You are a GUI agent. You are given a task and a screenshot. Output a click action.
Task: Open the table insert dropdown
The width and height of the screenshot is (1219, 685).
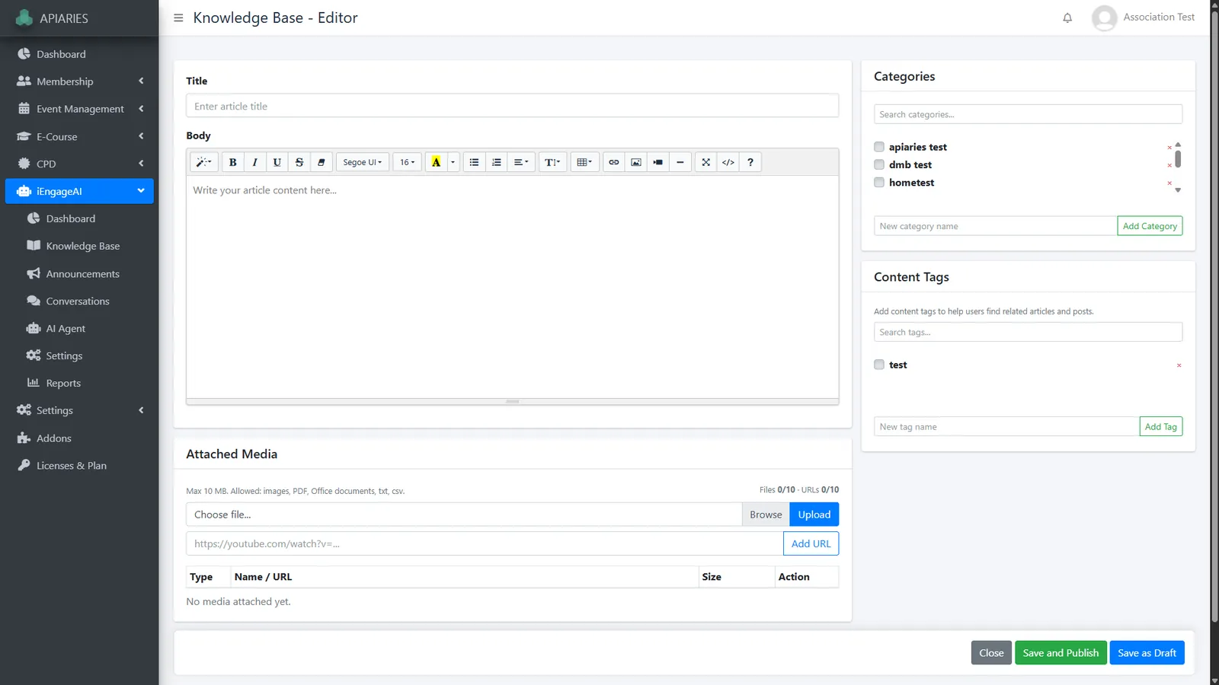(x=584, y=162)
